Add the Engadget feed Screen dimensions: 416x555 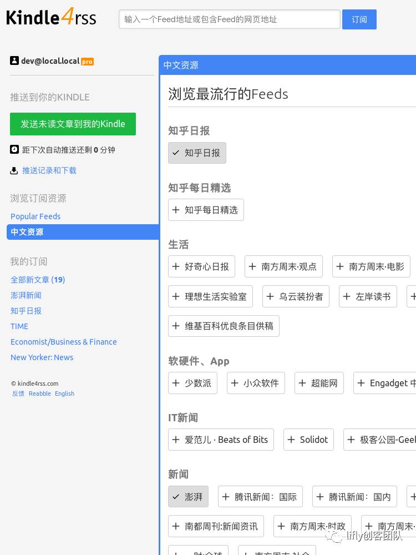pos(385,383)
